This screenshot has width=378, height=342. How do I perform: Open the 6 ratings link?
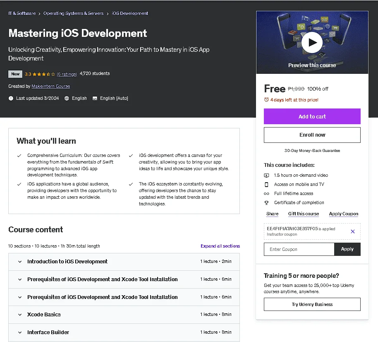[x=67, y=74]
